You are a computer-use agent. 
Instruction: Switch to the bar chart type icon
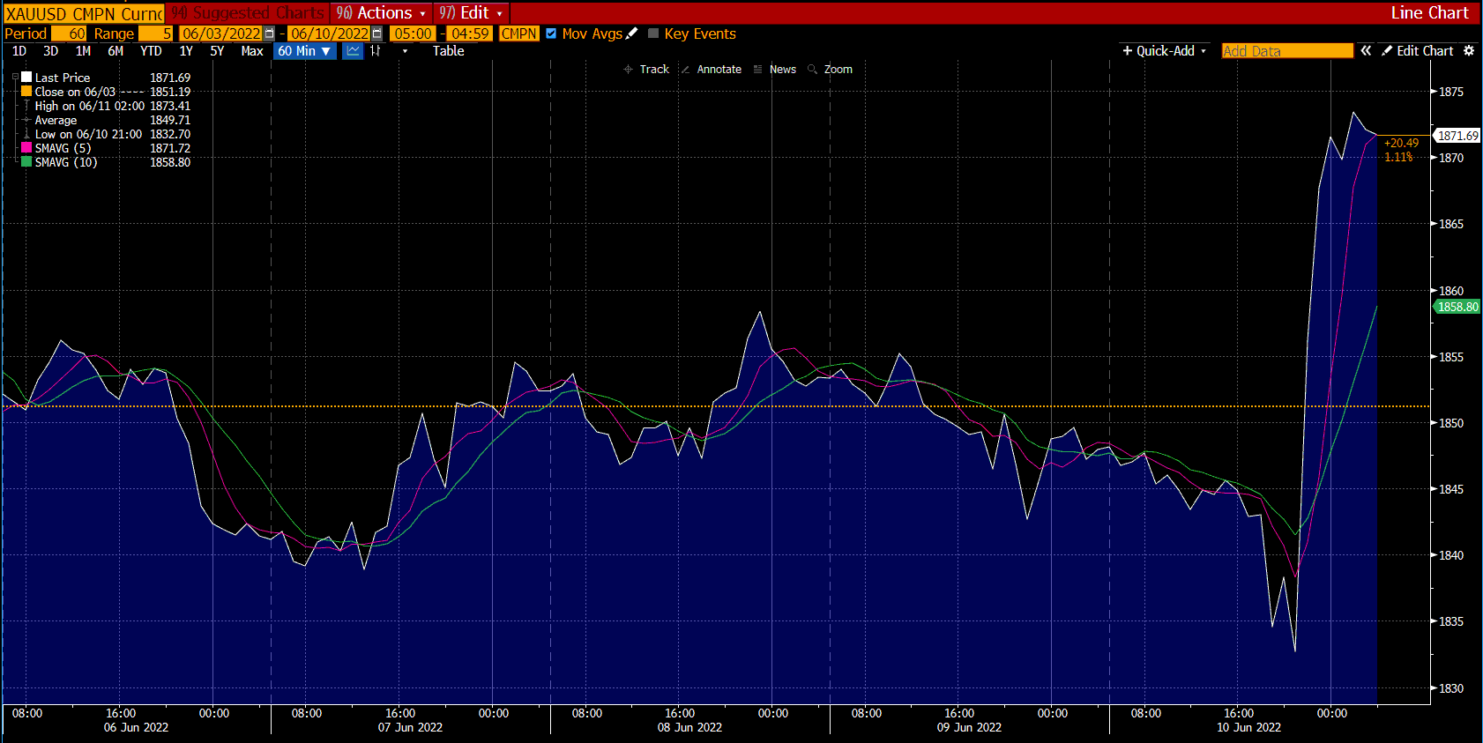pyautogui.click(x=376, y=51)
